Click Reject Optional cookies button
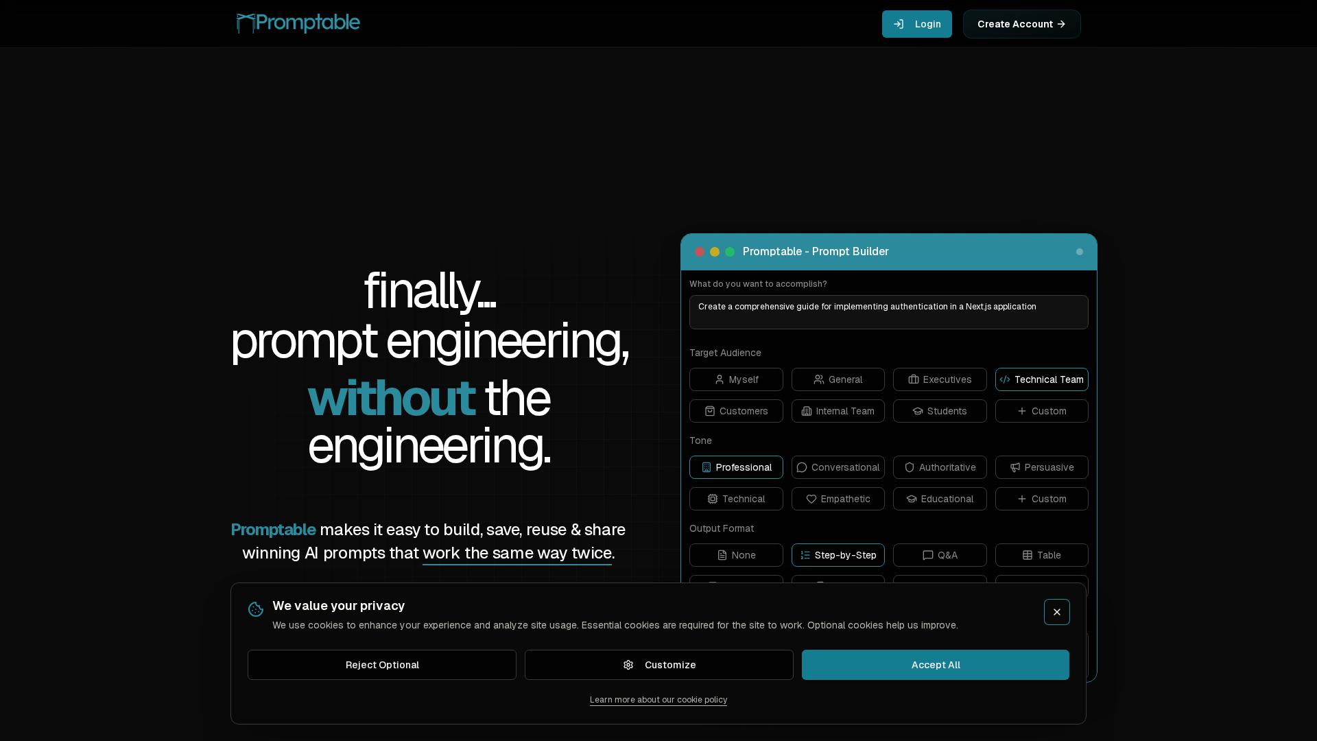The height and width of the screenshot is (741, 1317). (x=382, y=665)
